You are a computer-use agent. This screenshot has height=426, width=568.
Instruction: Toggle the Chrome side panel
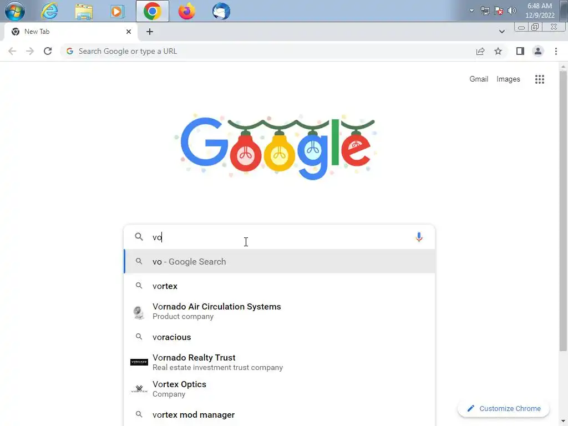click(x=520, y=51)
